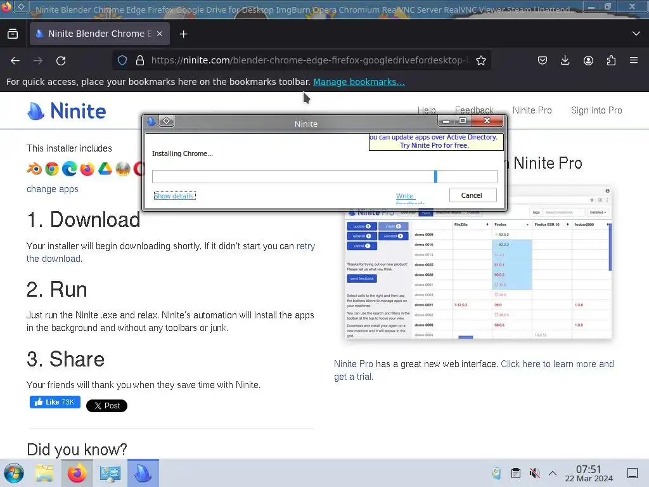The image size is (649, 487).
Task: Click the show desktop button
Action: (x=633, y=473)
